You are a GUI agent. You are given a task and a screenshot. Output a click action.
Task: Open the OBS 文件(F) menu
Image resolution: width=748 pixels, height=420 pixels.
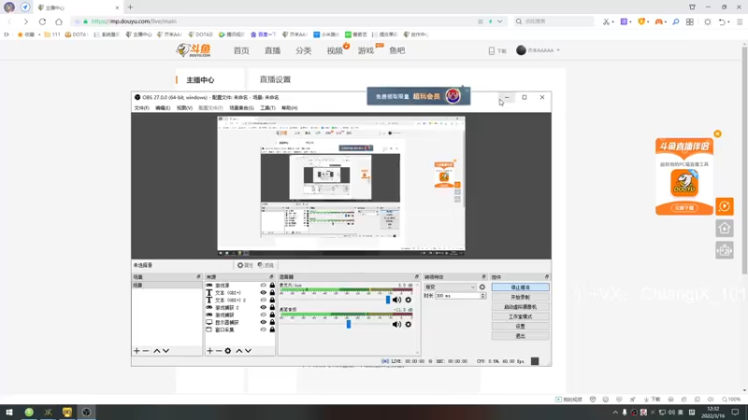[x=142, y=108]
